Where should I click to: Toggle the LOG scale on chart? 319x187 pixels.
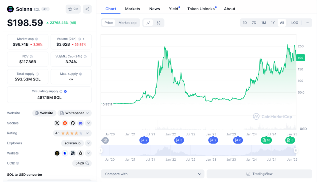pos(294,23)
